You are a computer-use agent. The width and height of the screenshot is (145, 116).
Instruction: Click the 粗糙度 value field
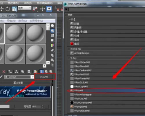click(x=36, y=106)
